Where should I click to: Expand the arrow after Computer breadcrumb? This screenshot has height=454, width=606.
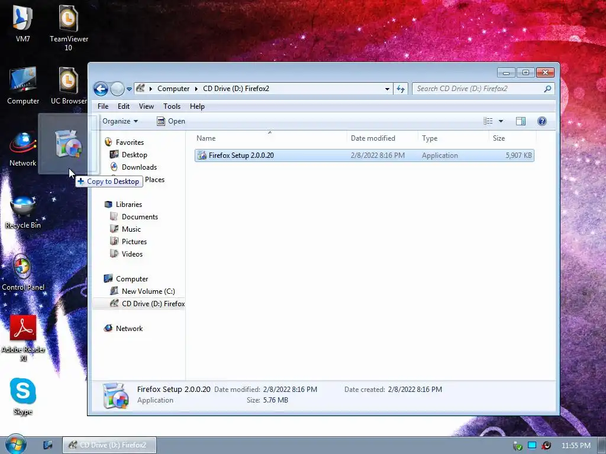coord(196,89)
